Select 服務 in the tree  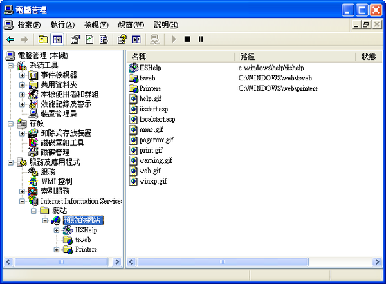pyautogui.click(x=48, y=172)
